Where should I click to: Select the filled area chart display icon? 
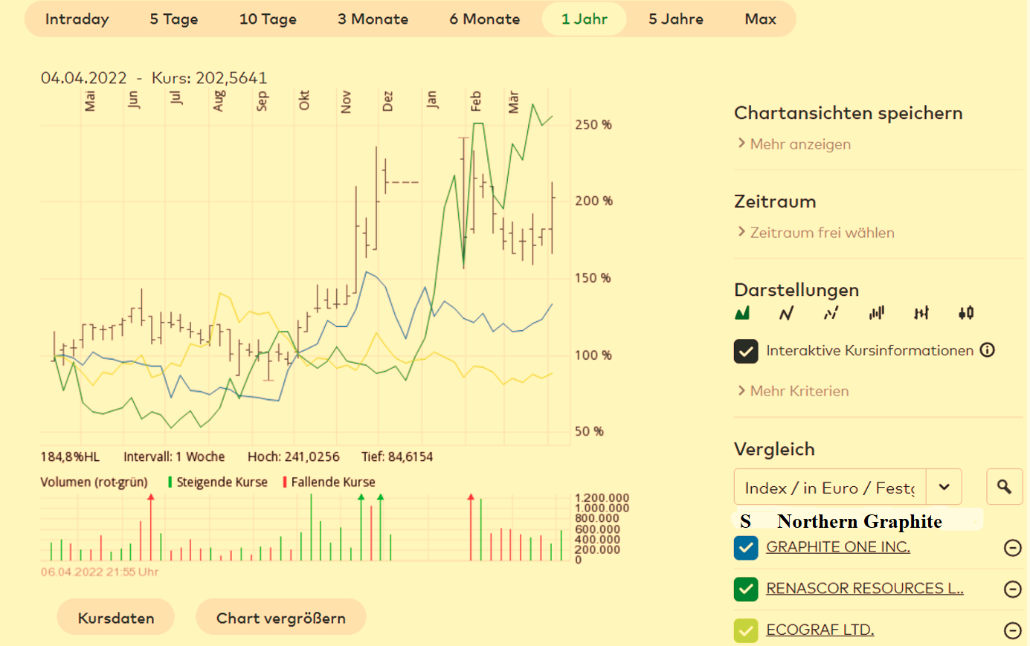(742, 313)
